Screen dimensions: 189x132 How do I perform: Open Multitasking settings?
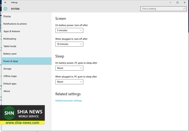(x=10, y=39)
